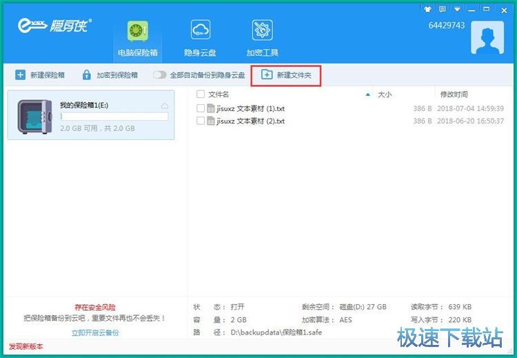Image resolution: width=517 pixels, height=358 pixels.
Task: Select file jisuxz 文本素材 (2).txt
Action: click(251, 121)
